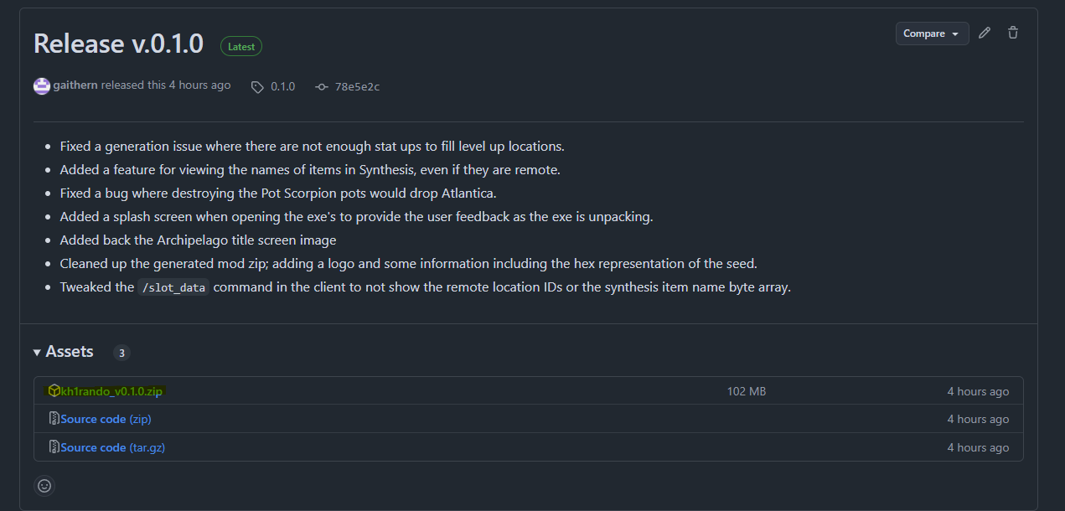Viewport: 1065px width, 511px height.
Task: Open the Compare dropdown
Action: click(x=932, y=34)
